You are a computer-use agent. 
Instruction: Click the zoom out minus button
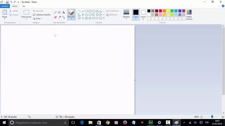click(201, 117)
